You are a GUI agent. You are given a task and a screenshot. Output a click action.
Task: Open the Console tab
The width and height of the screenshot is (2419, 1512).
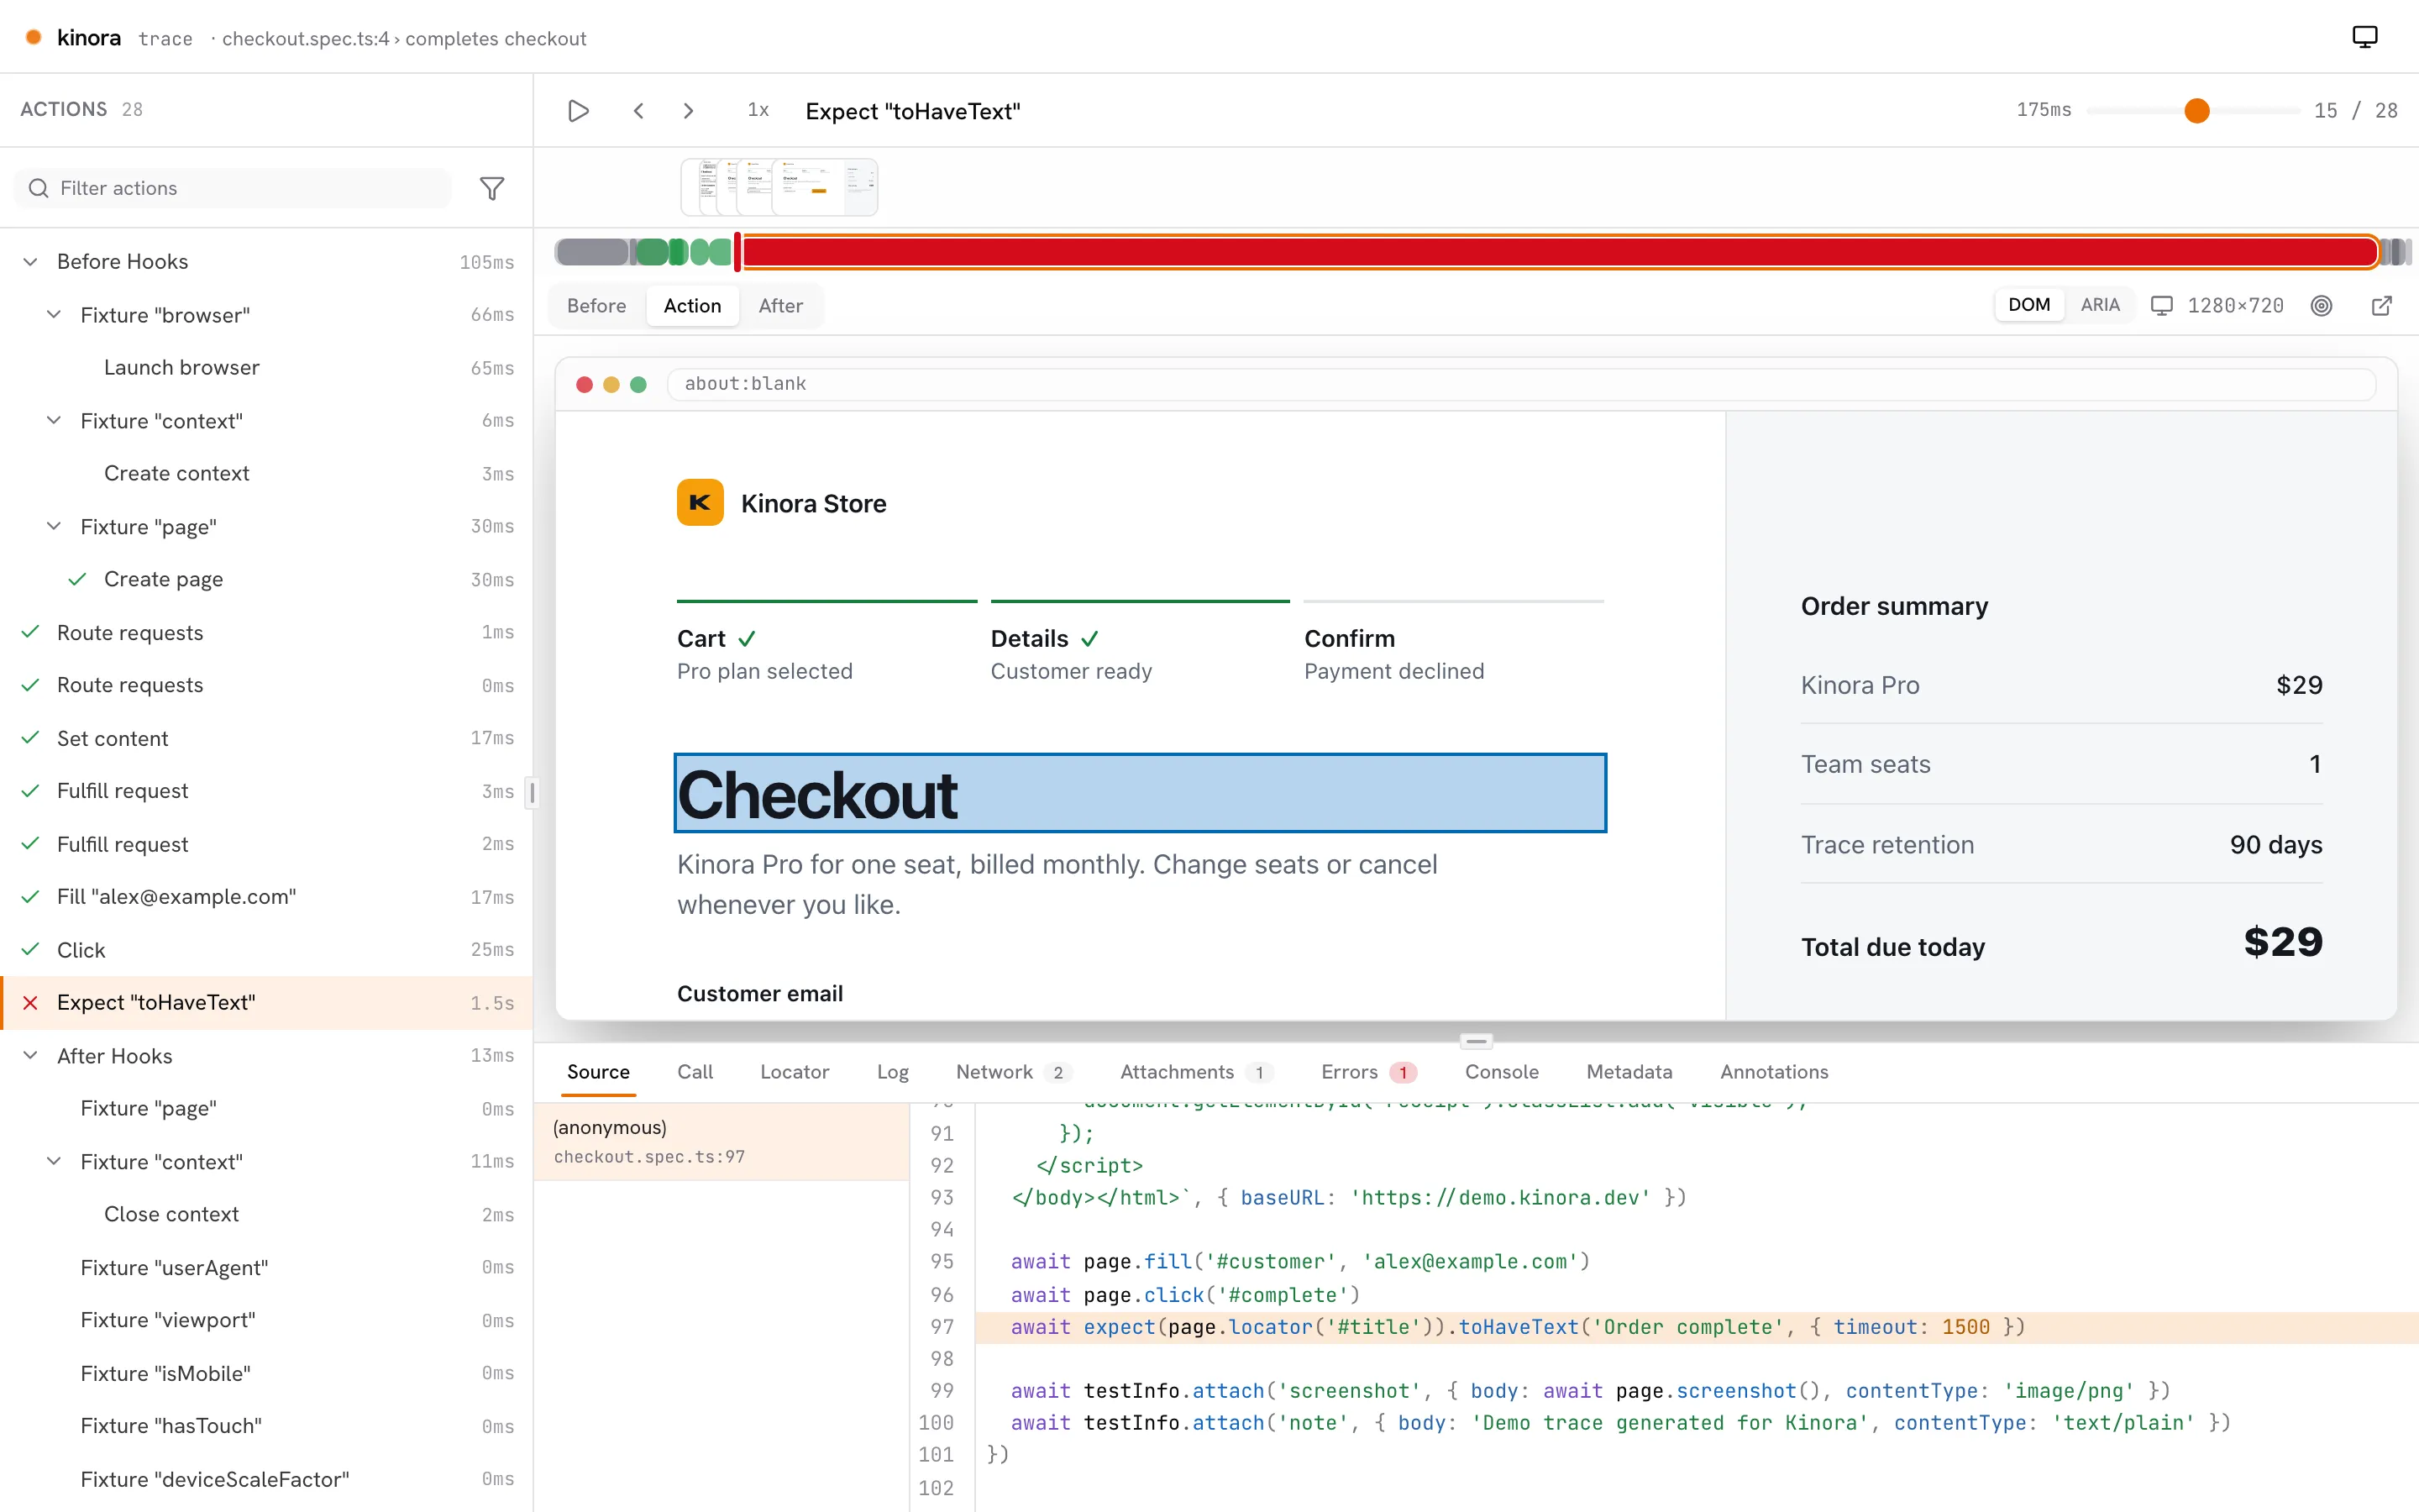click(1502, 1071)
